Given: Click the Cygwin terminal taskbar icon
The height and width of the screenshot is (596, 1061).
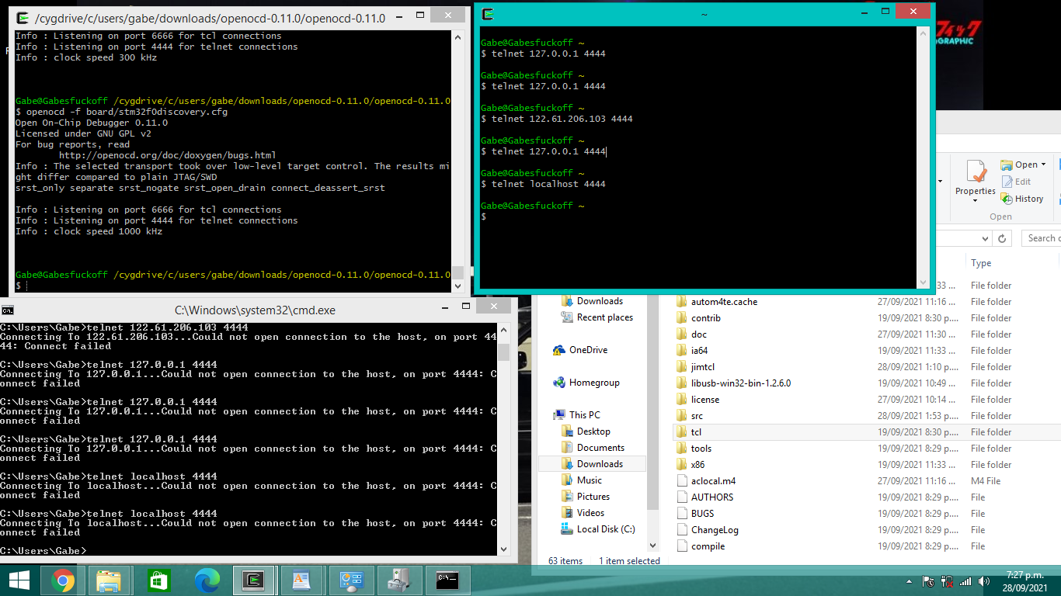Looking at the screenshot, I should [x=252, y=580].
